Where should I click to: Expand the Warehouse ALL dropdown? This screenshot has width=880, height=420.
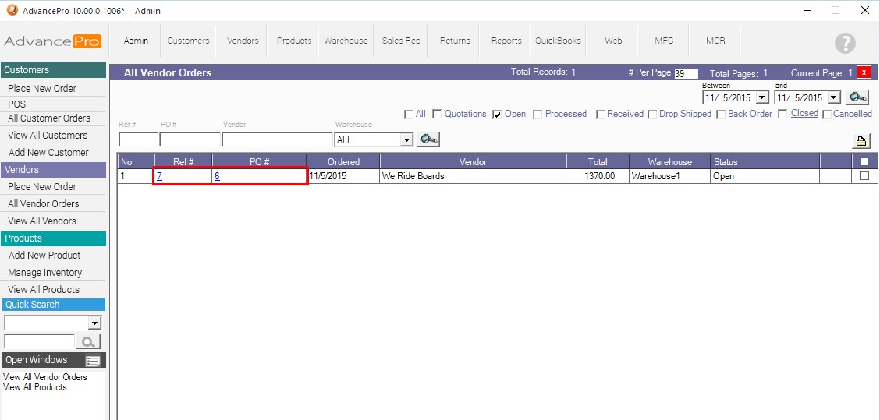[x=406, y=140]
